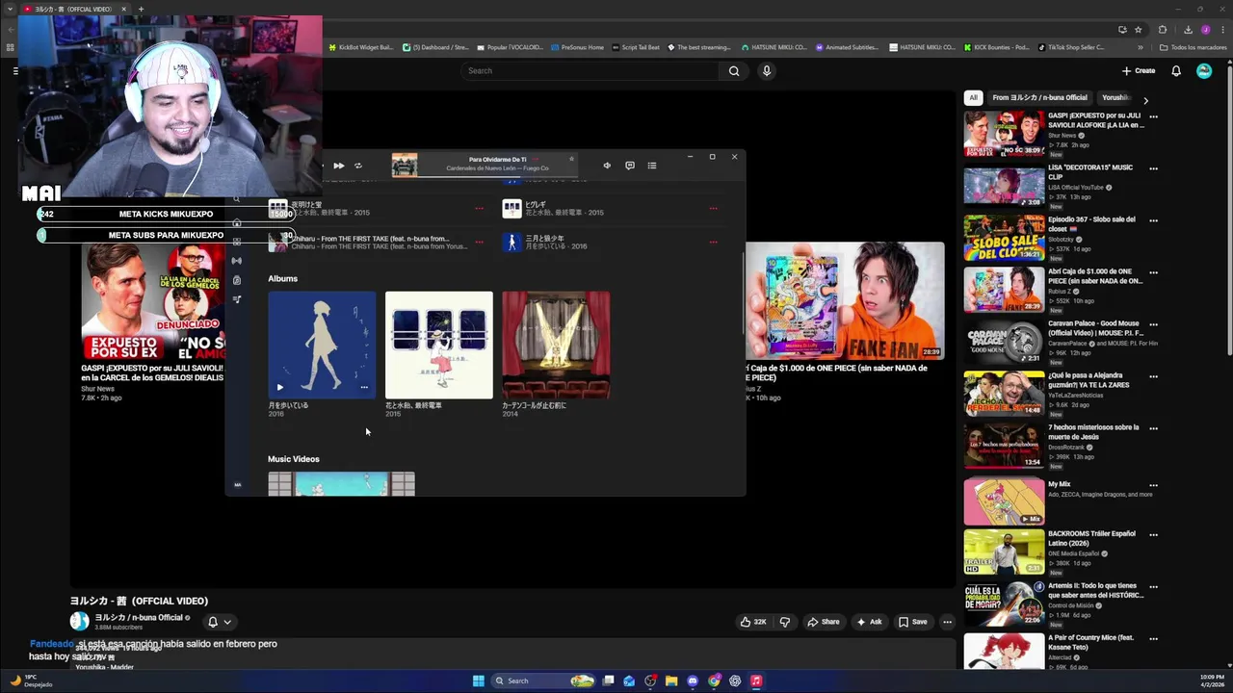Open the Radio section in music sidebar
Screen dimensions: 1233x693
pos(237,261)
